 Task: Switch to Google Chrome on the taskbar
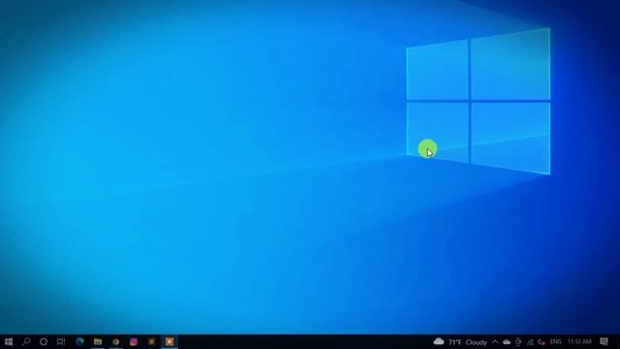pos(115,341)
